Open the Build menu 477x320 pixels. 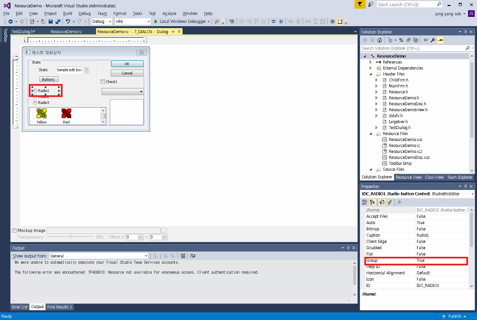click(x=68, y=14)
